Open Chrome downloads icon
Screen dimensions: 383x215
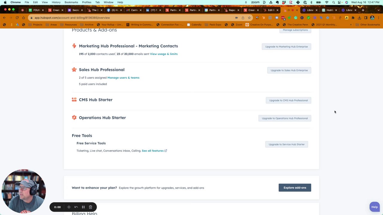click(x=359, y=18)
